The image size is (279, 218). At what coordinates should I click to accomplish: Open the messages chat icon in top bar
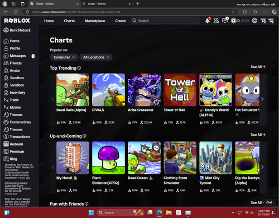click(225, 21)
